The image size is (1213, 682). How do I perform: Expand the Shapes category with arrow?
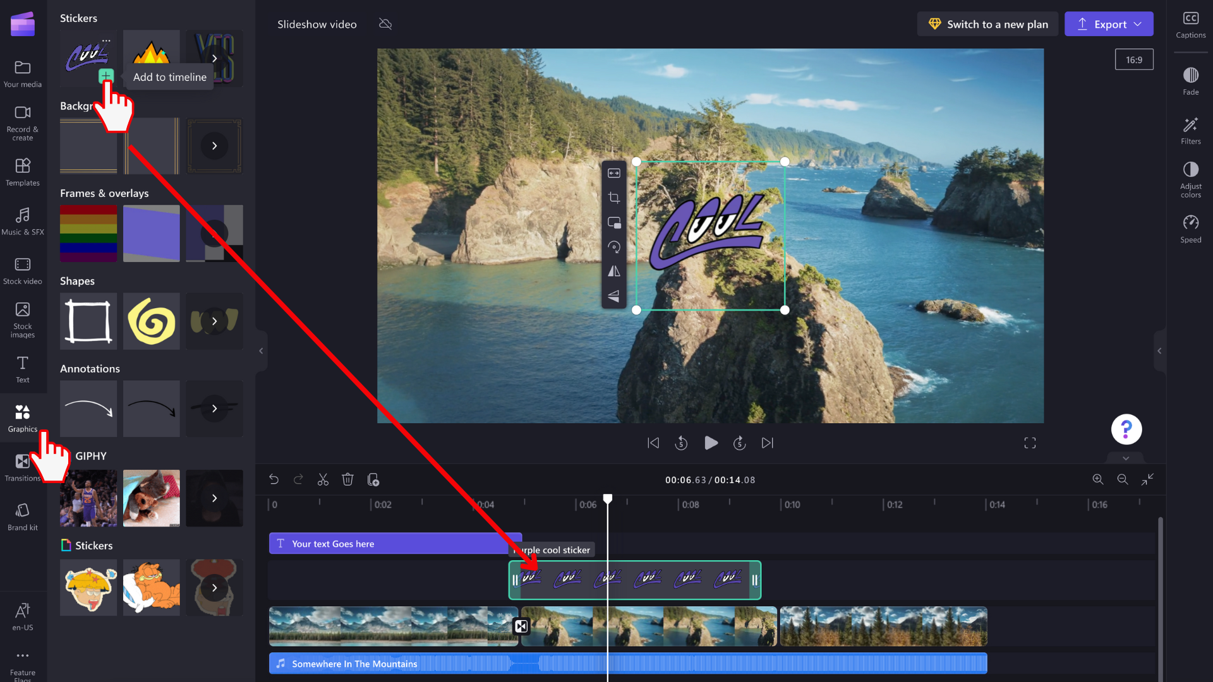point(215,321)
